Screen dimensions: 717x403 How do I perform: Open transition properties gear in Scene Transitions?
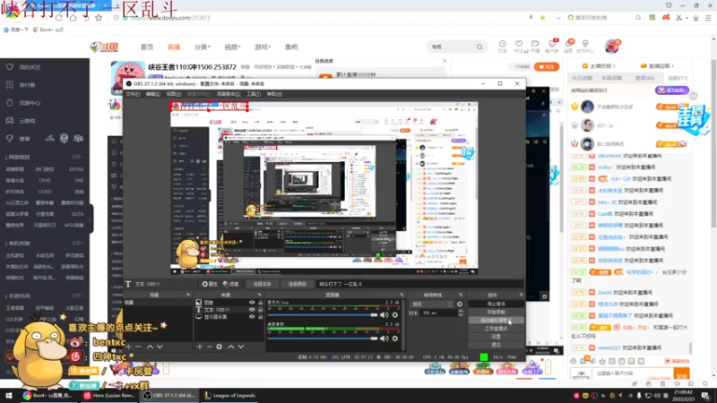(460, 304)
